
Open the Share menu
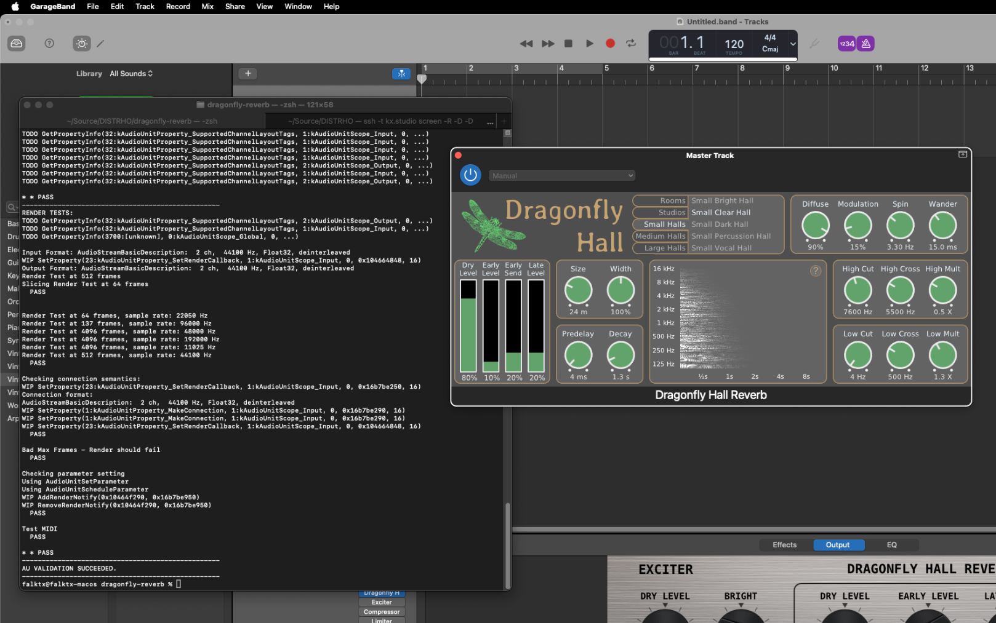235,7
